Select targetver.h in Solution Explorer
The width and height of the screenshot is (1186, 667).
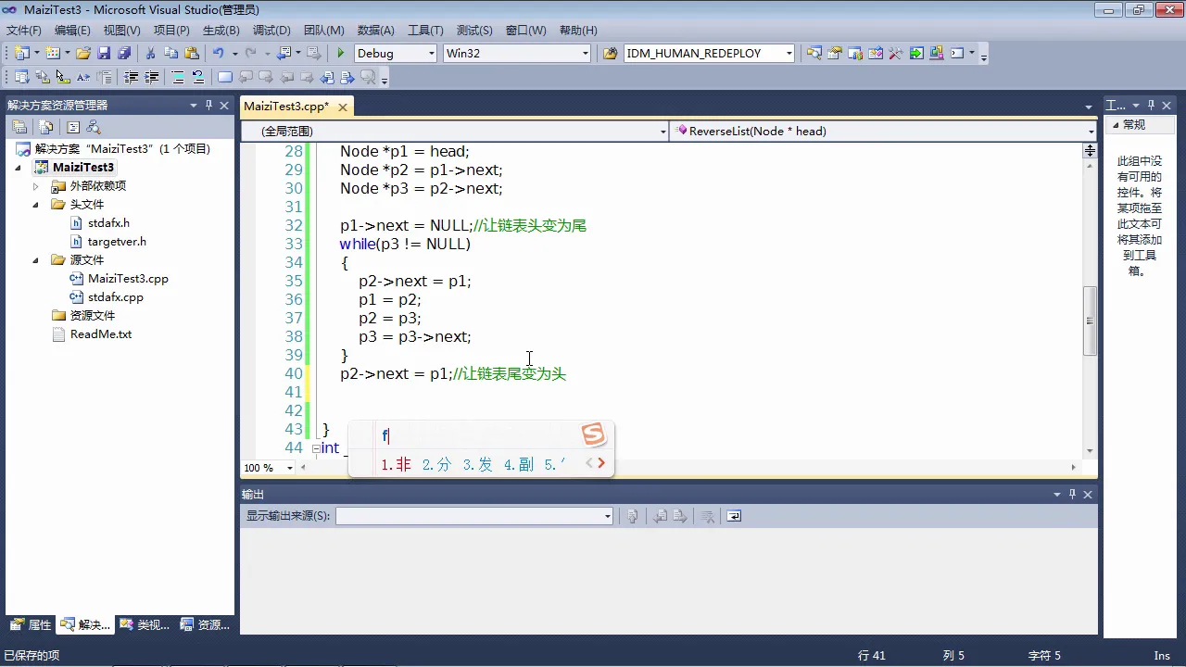point(117,242)
